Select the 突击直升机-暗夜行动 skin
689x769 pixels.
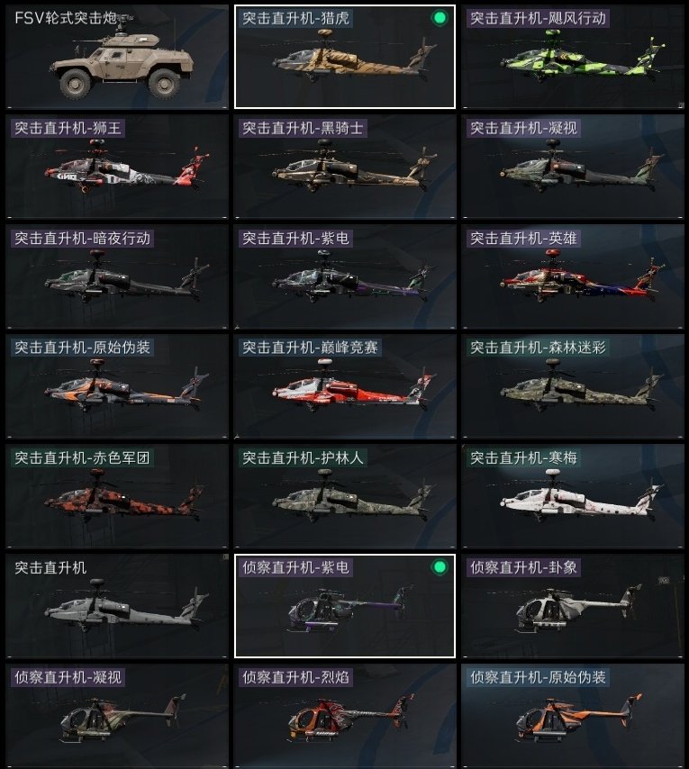pos(117,276)
